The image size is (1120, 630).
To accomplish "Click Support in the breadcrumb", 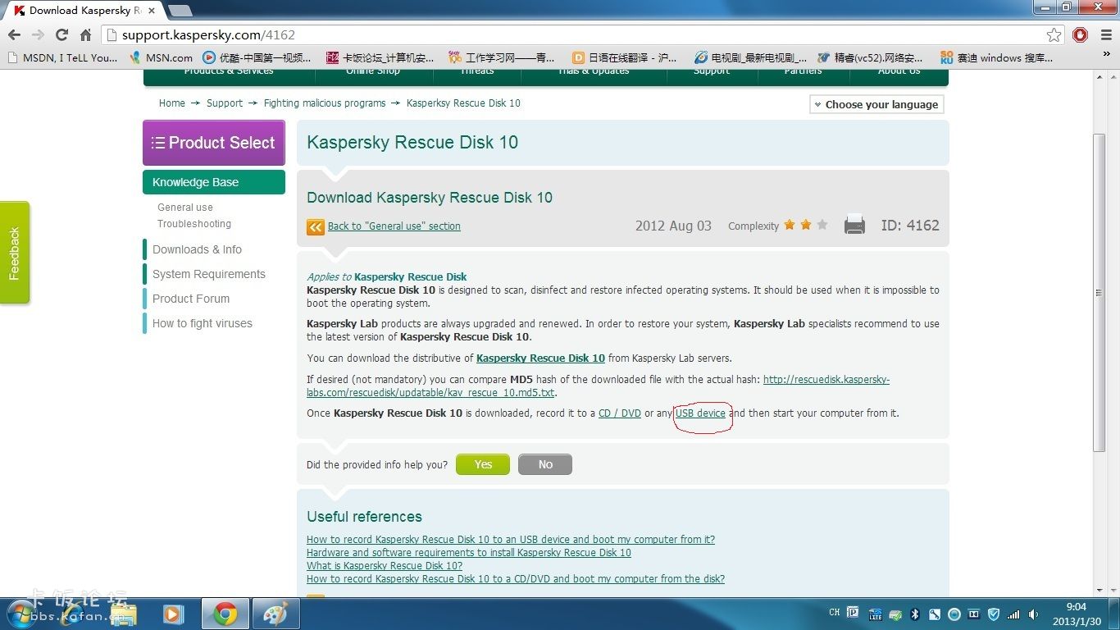I will tap(225, 103).
